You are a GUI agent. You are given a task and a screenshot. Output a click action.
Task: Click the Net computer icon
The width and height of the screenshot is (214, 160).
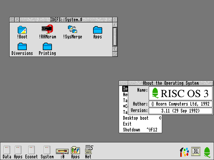click(x=89, y=152)
